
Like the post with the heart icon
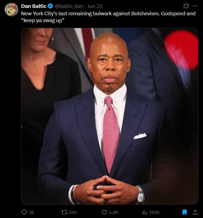(105, 212)
